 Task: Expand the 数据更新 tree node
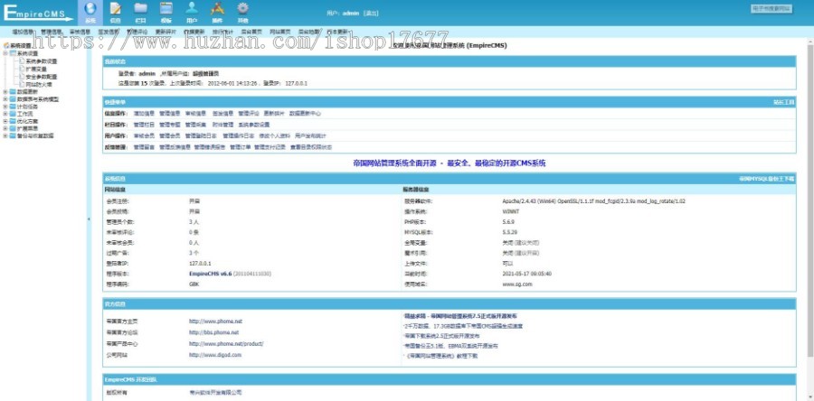click(x=5, y=91)
